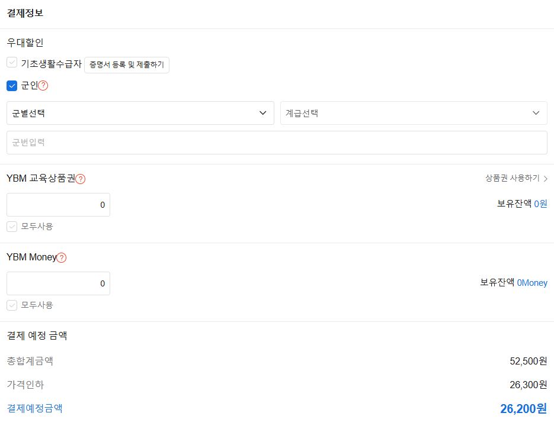The height and width of the screenshot is (429, 554).
Task: Click the 군번입력 input field
Action: coord(277,142)
